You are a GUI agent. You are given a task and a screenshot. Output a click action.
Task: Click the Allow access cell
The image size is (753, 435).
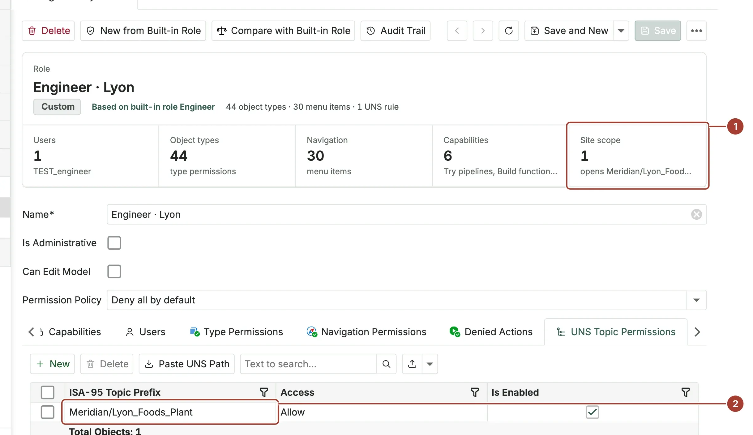[x=382, y=412]
